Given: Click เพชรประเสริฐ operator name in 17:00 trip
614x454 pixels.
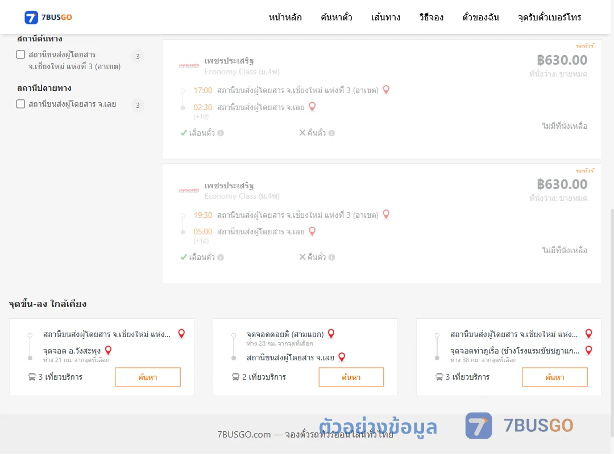Looking at the screenshot, I should 229,61.
